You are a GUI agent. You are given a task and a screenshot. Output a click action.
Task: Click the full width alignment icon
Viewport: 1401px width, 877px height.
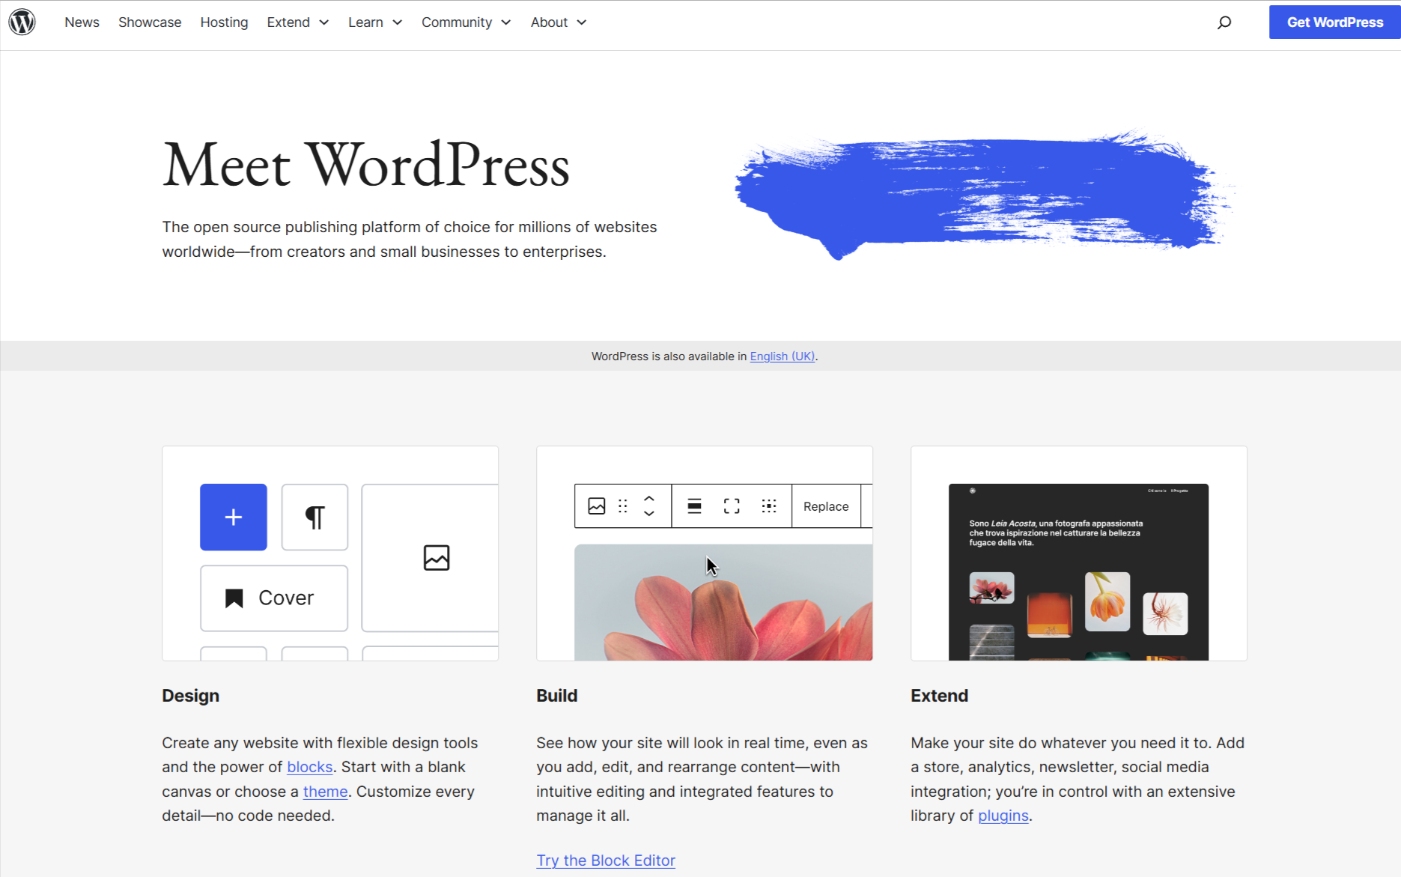click(x=732, y=506)
